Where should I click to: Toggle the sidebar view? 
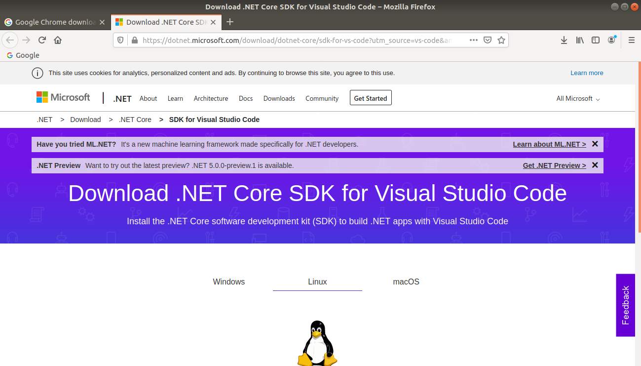coord(596,40)
